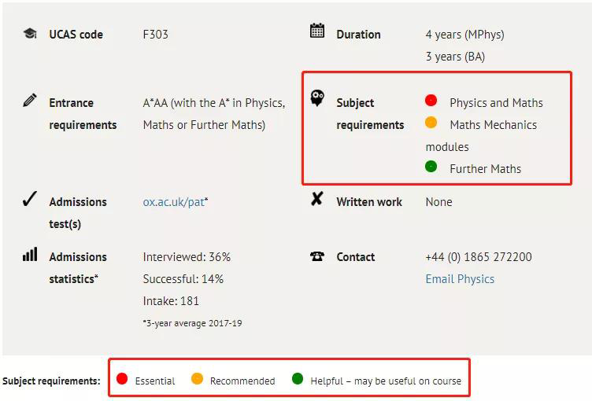Click the 3-year average 2017-19 footnote
592x401 pixels.
tap(193, 323)
